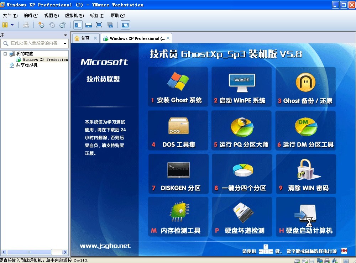Screen dimensions: 356x263
Task: Open the 标签(T) menu
Action: (97, 16)
